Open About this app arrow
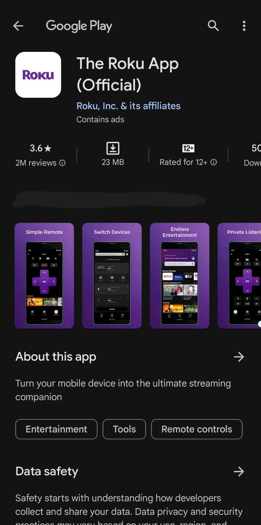 [x=239, y=357]
